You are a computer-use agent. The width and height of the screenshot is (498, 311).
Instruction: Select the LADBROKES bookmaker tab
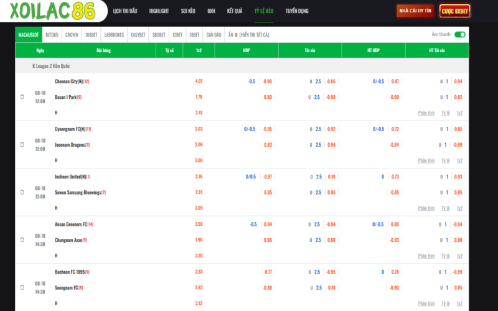pyautogui.click(x=114, y=35)
